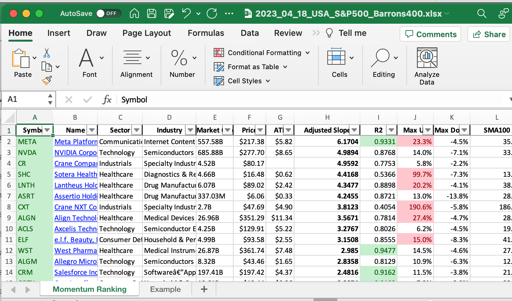Open the Comments pane button

430,34
